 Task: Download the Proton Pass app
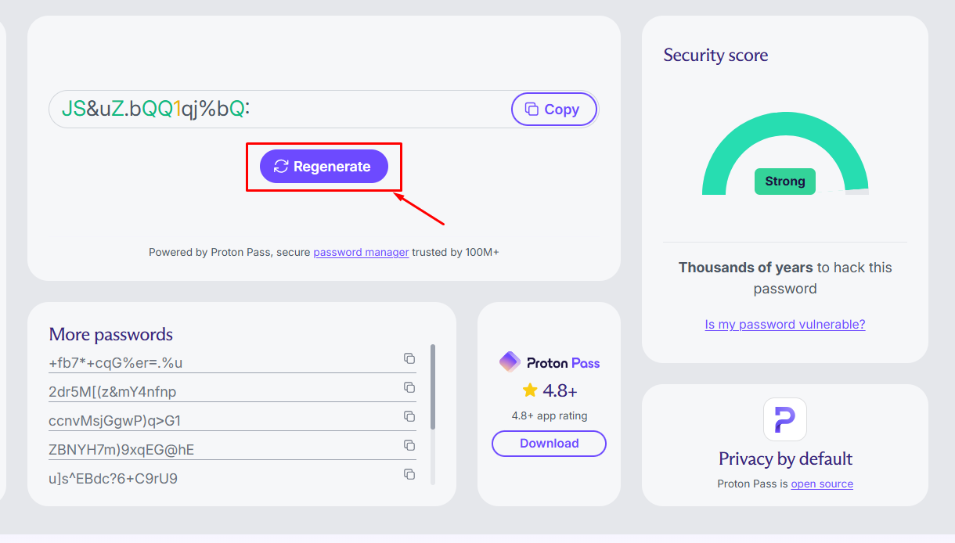click(549, 443)
